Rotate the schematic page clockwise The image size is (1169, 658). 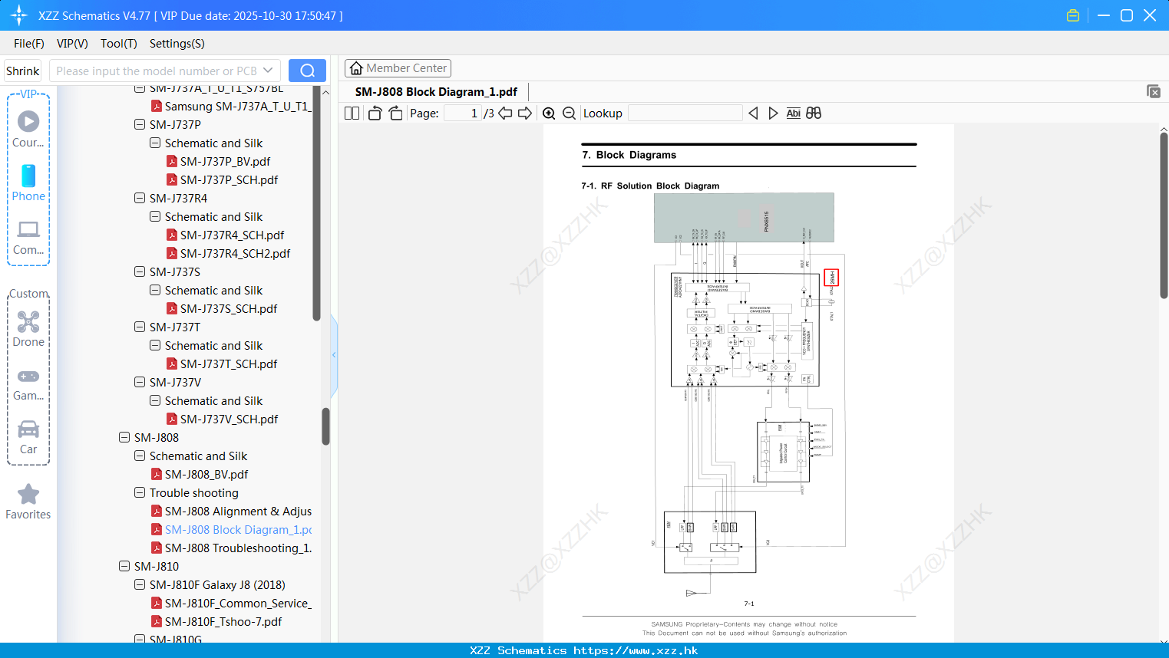(395, 113)
